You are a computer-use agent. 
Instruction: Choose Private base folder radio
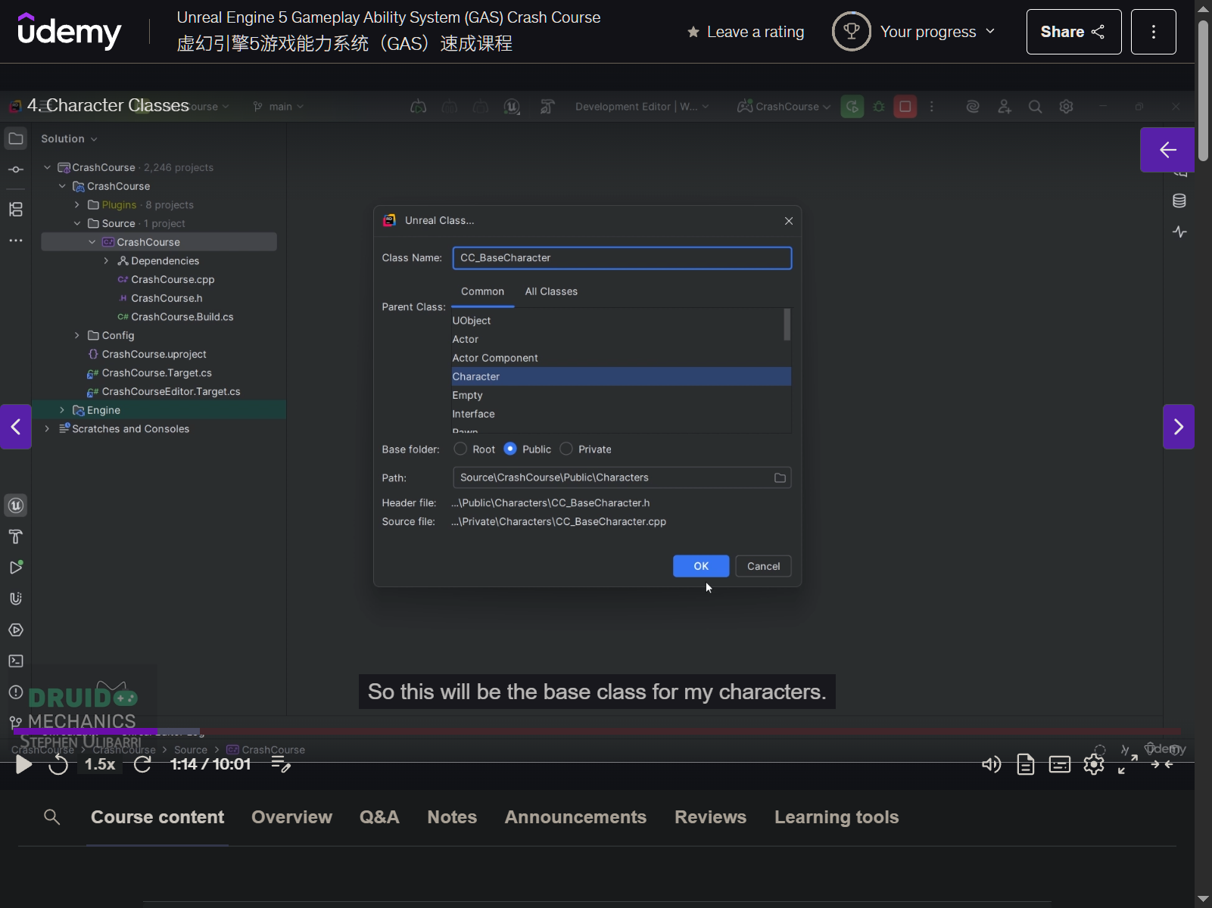566,449
